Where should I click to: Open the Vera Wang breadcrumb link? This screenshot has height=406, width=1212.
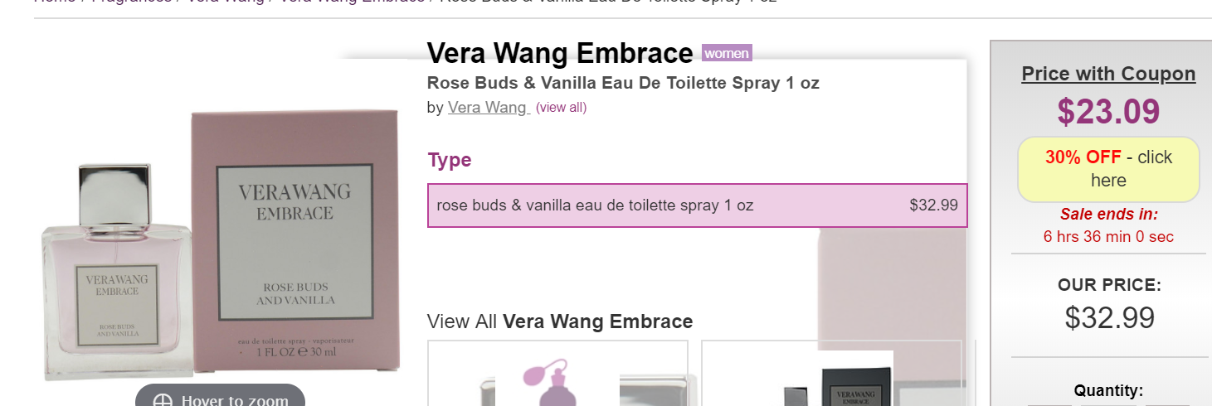[224, 2]
